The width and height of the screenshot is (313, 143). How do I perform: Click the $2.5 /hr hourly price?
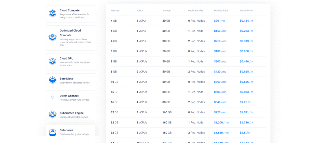[245, 133]
